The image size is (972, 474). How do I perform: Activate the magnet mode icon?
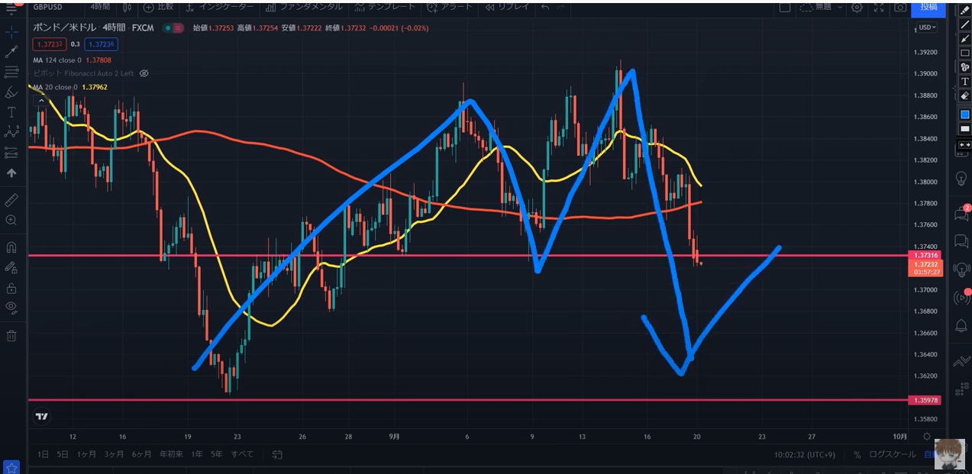[11, 247]
